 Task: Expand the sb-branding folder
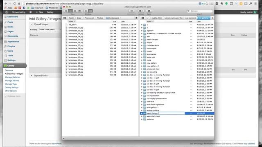click(142, 72)
